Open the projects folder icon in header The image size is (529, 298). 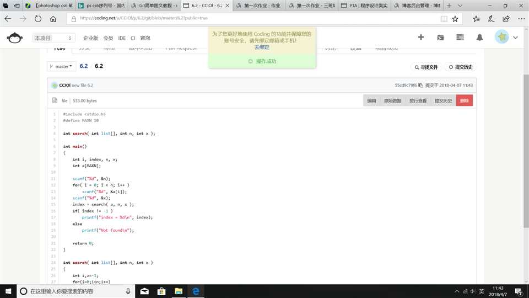pos(440,38)
